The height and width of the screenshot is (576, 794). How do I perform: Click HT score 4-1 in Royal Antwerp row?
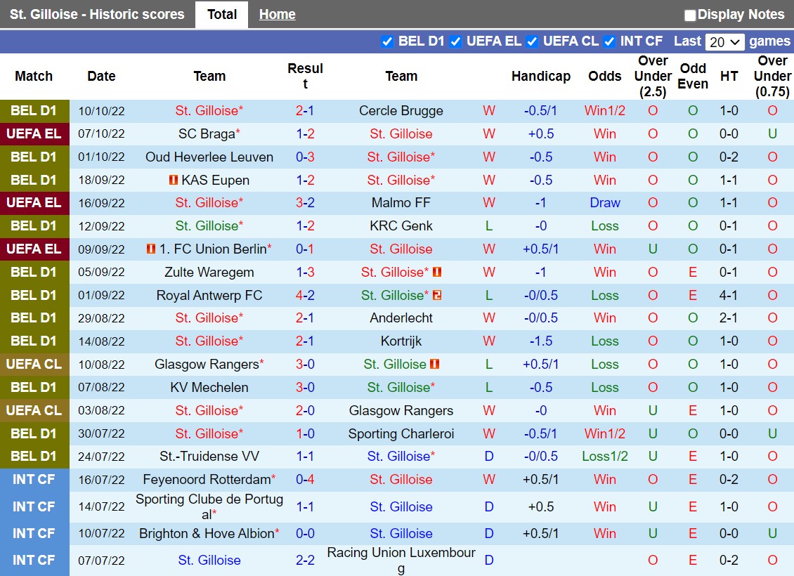coord(729,295)
